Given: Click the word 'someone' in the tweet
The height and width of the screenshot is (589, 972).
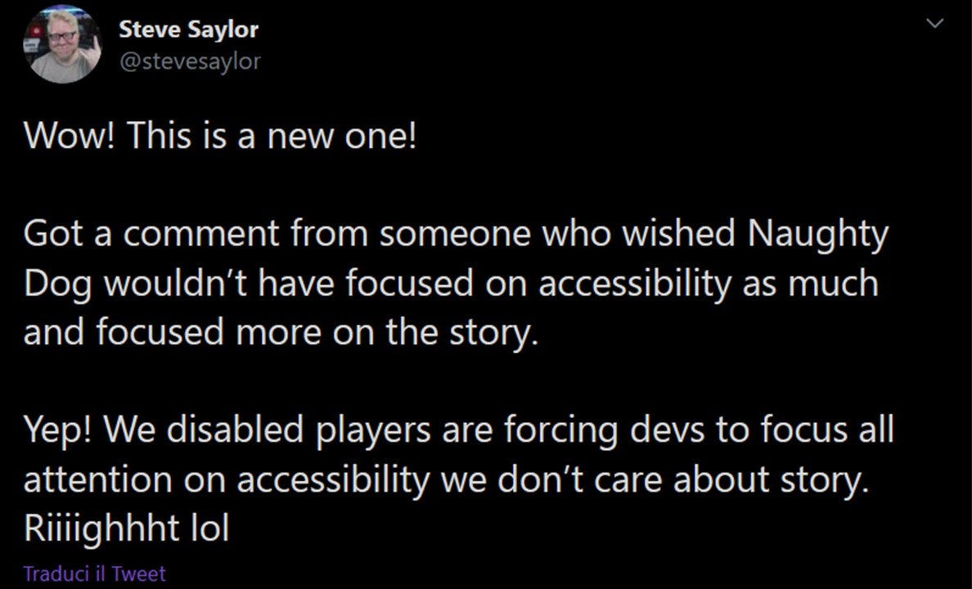Looking at the screenshot, I should 455,236.
